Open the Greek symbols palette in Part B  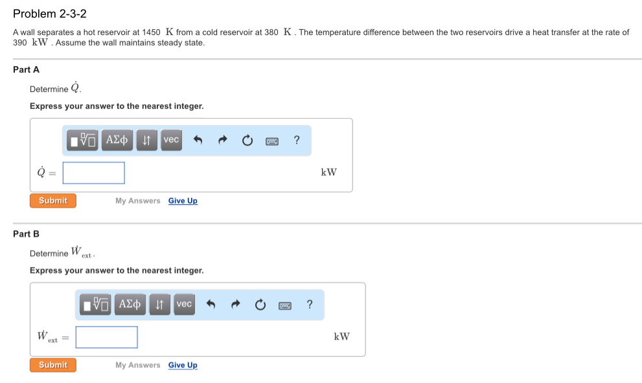pos(130,305)
